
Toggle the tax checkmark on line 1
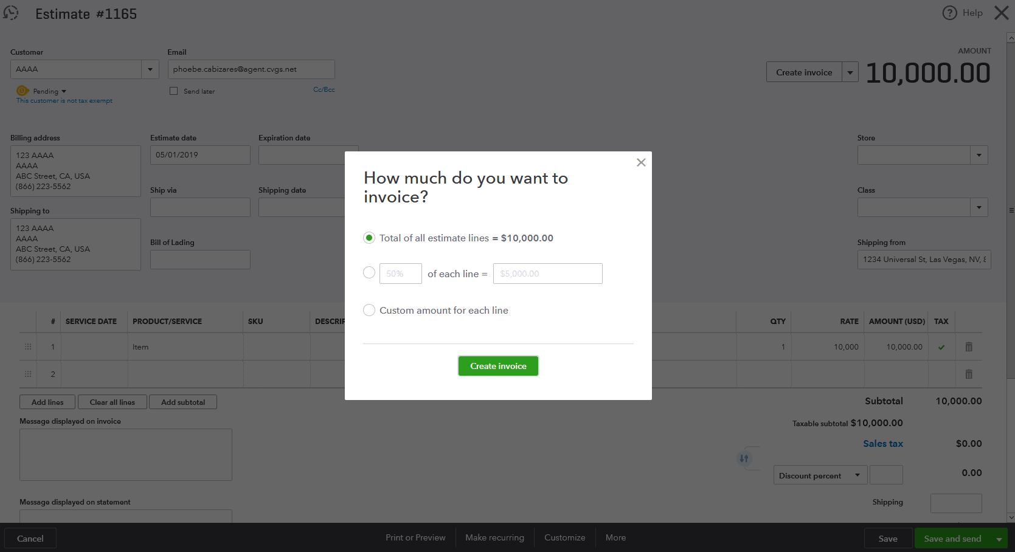point(941,347)
